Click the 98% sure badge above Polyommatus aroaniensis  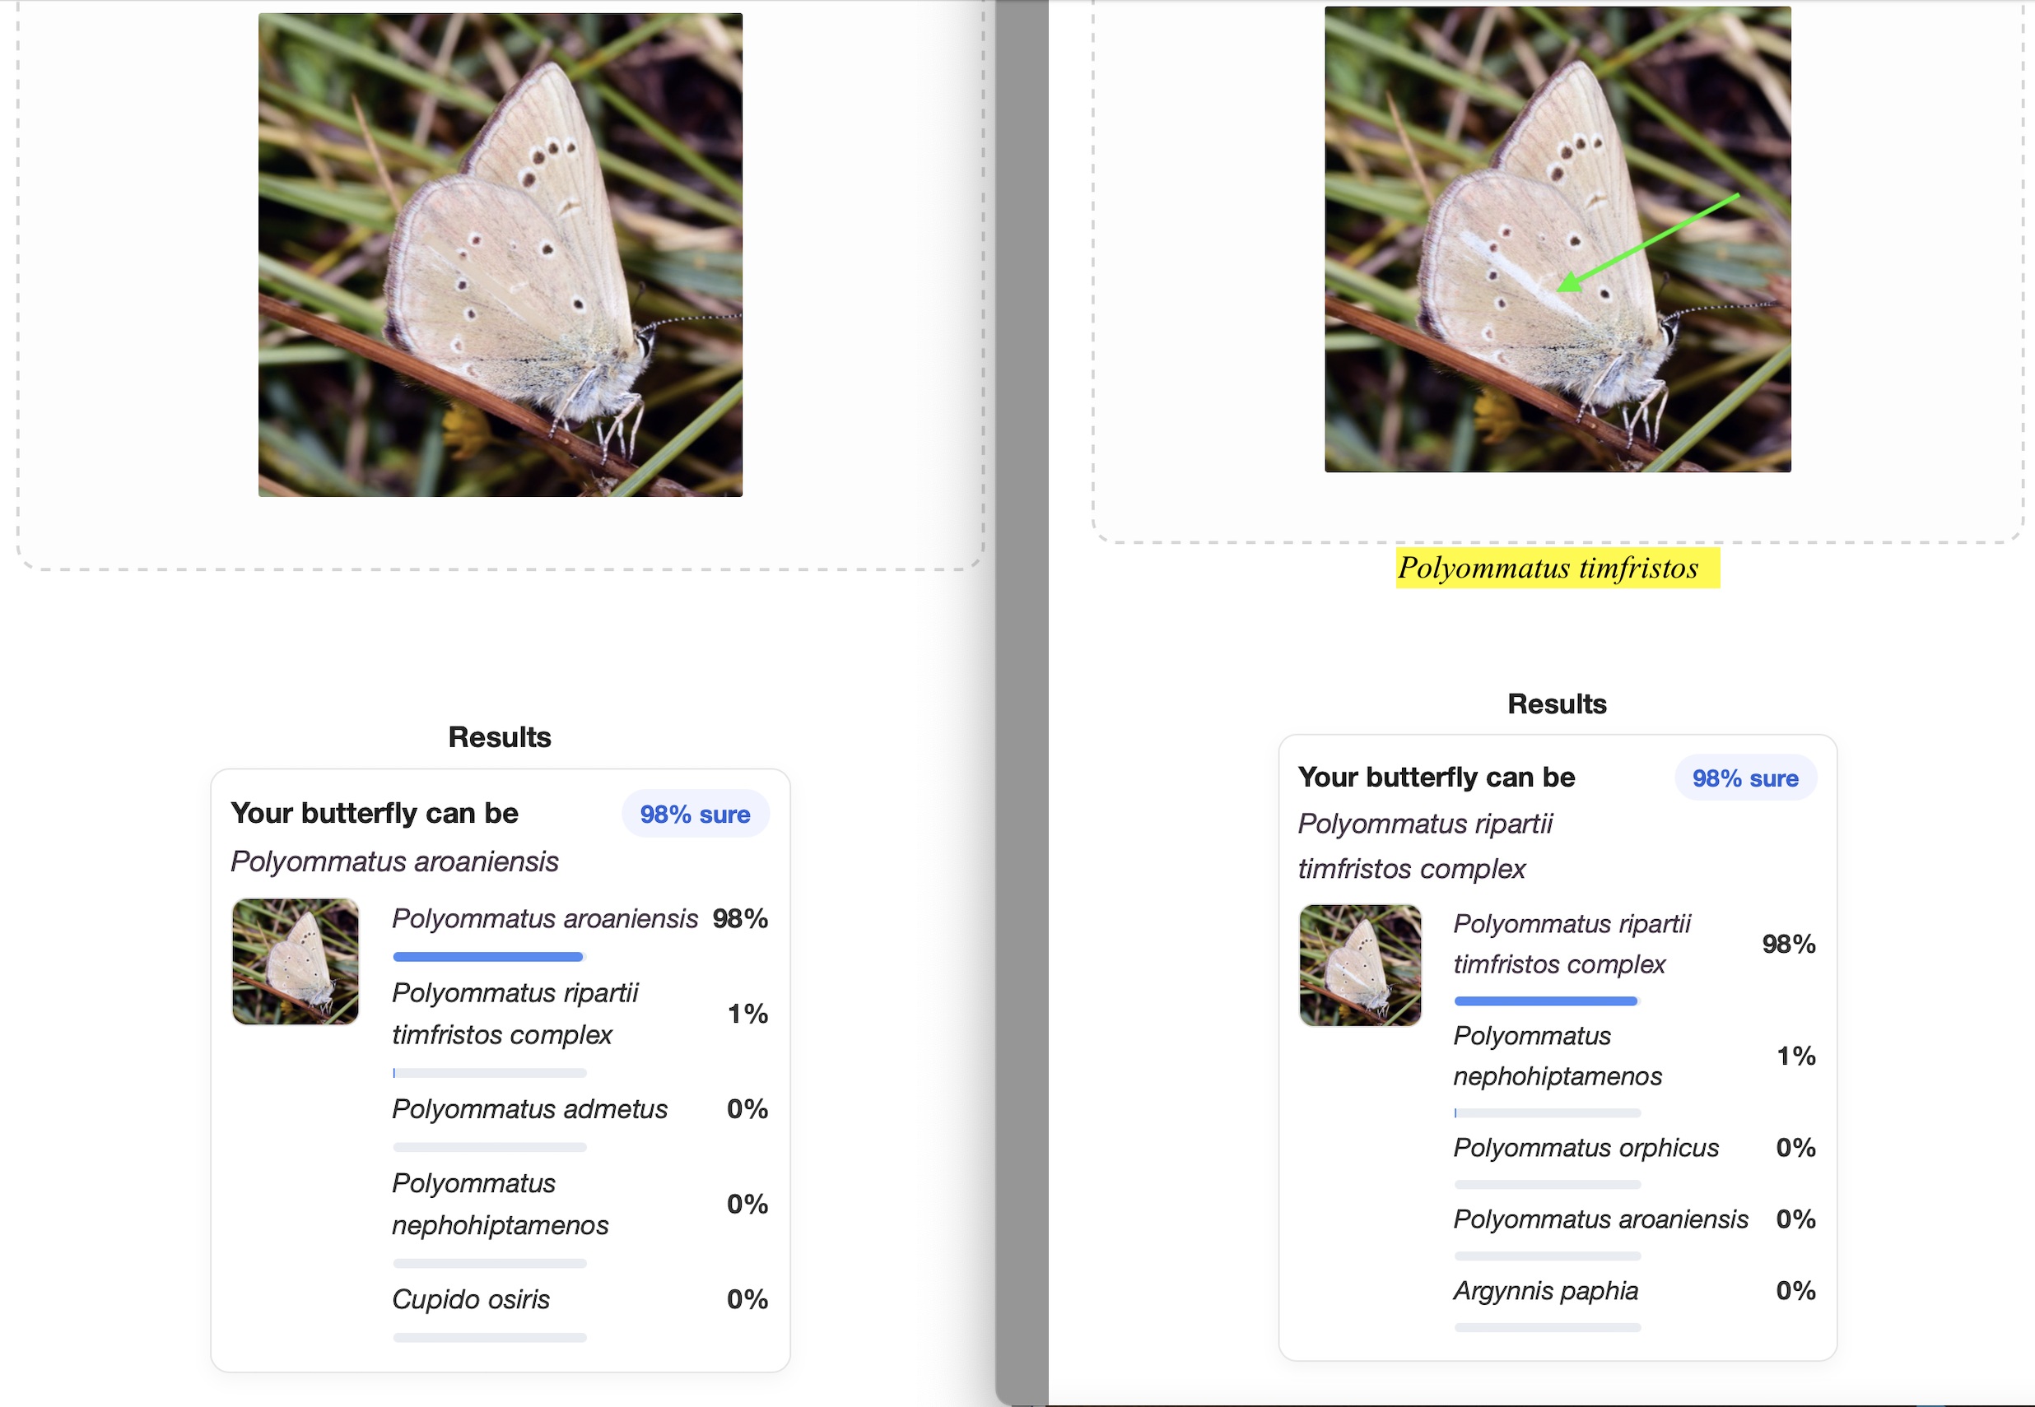click(x=695, y=814)
